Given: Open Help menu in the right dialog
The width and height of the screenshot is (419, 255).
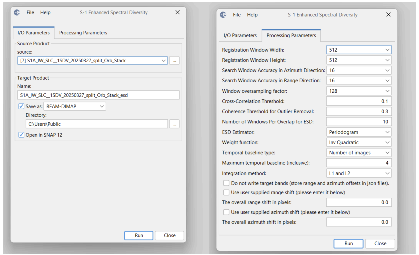Looking at the screenshot, I should click(x=252, y=15).
